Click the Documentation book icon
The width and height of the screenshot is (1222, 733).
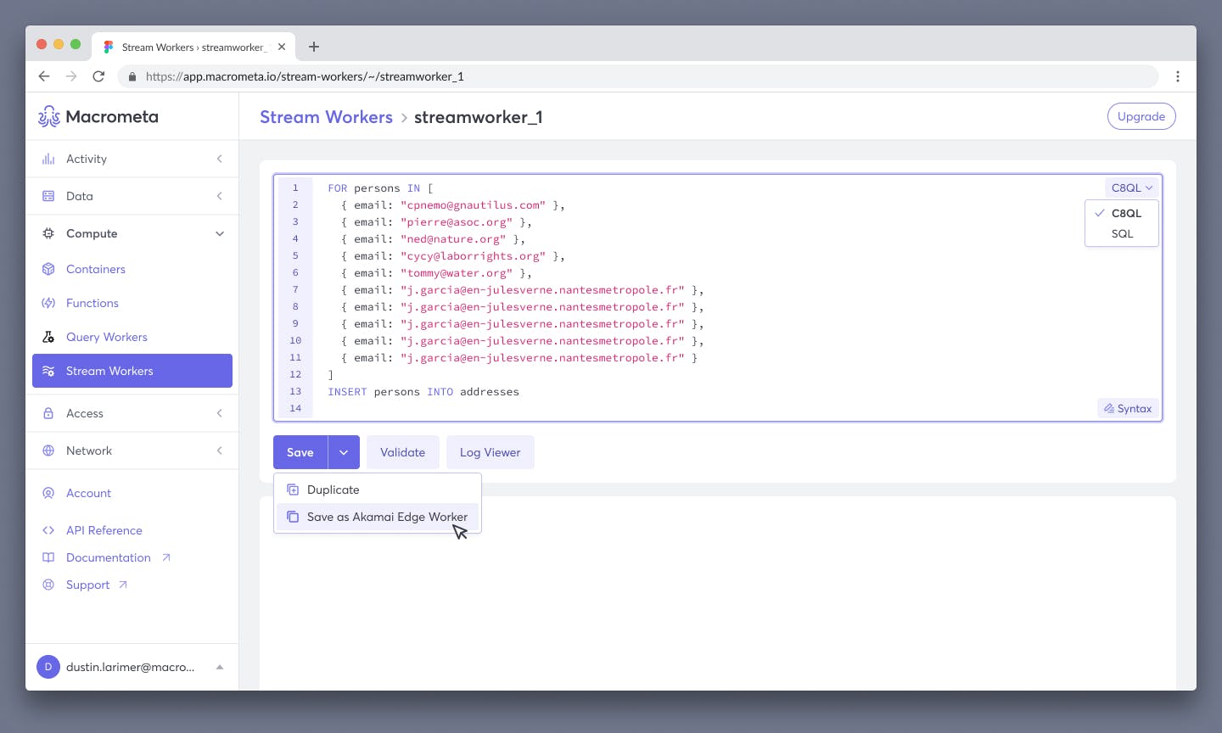48,557
